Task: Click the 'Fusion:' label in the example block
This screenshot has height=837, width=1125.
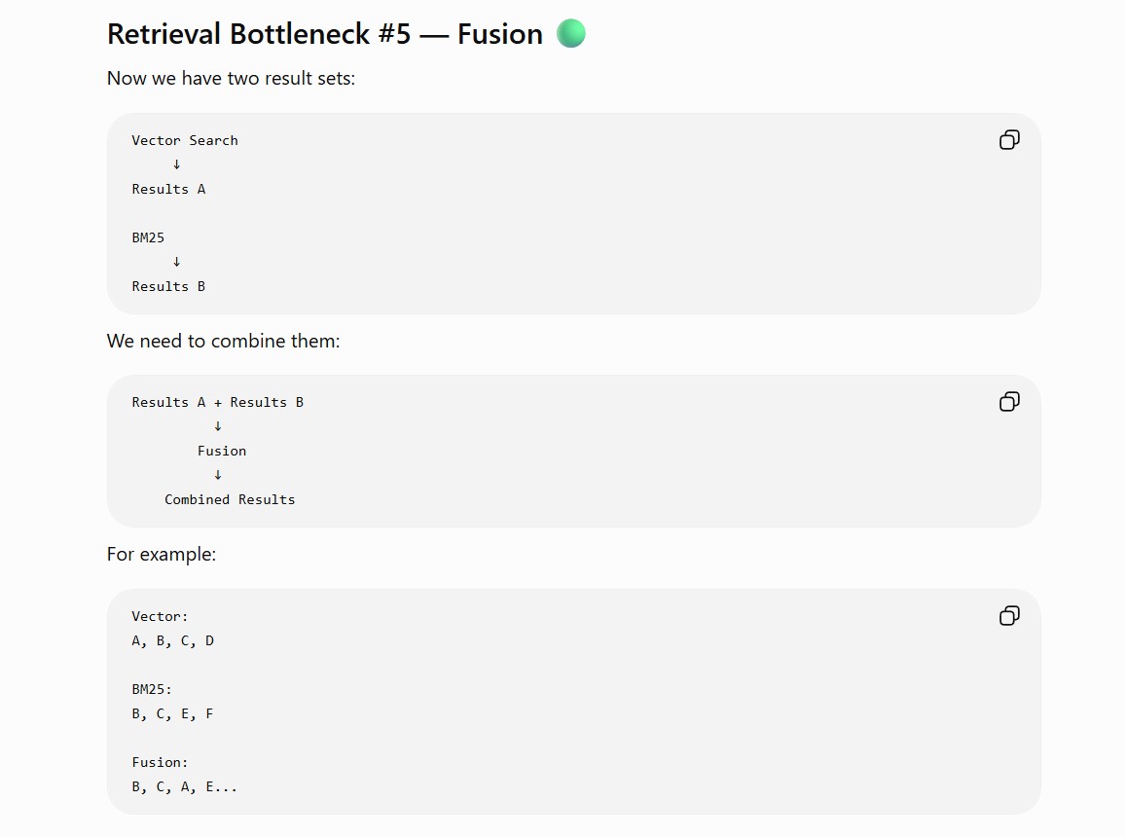Action: pyautogui.click(x=160, y=762)
